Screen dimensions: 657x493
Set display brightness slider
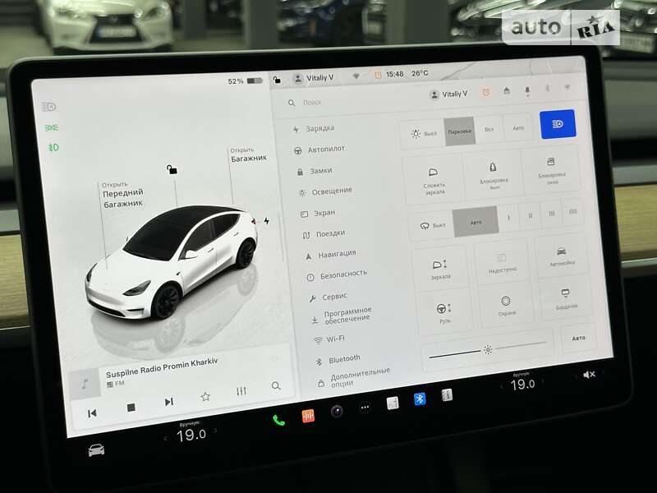point(488,349)
